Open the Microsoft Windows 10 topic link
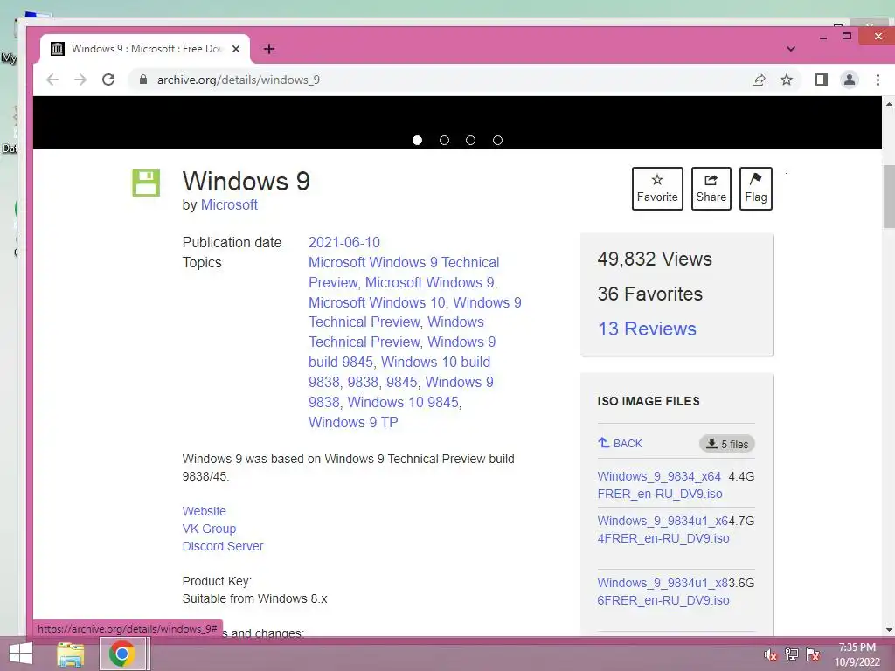This screenshot has height=671, width=895. tap(377, 302)
